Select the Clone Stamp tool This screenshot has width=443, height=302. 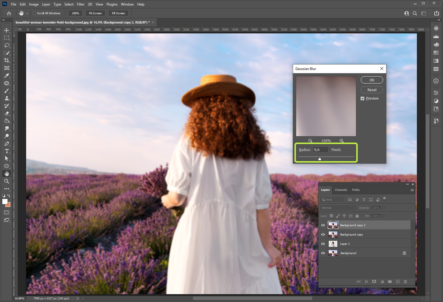tap(7, 98)
